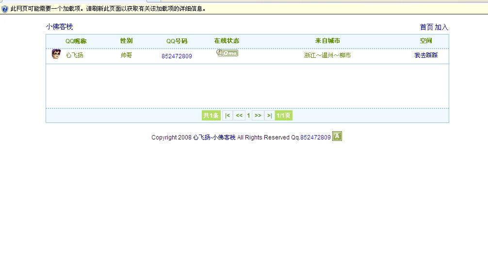
Task: Jump to first page with |< button
Action: click(x=228, y=115)
